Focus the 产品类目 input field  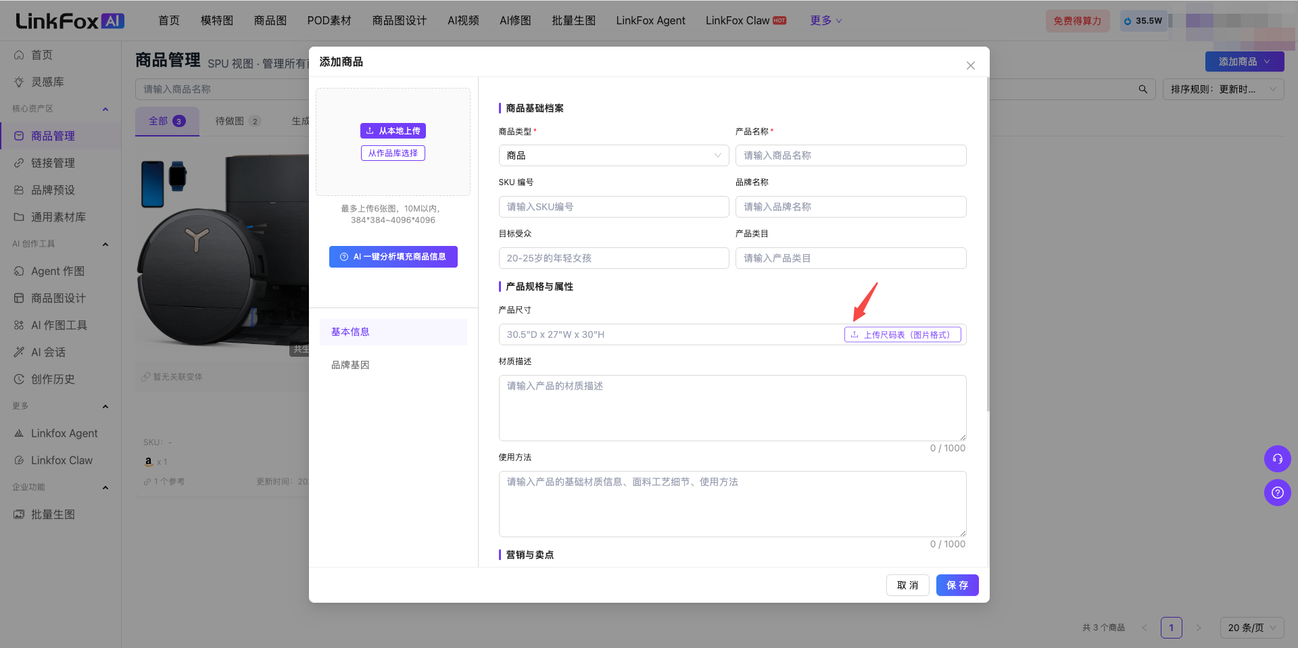coord(850,258)
